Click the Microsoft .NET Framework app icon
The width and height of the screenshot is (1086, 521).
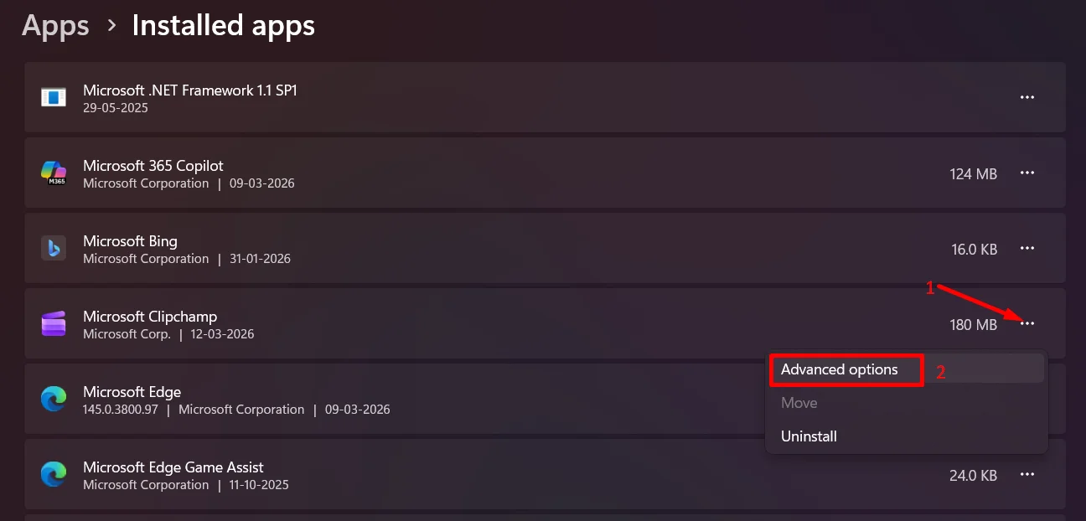coord(54,97)
